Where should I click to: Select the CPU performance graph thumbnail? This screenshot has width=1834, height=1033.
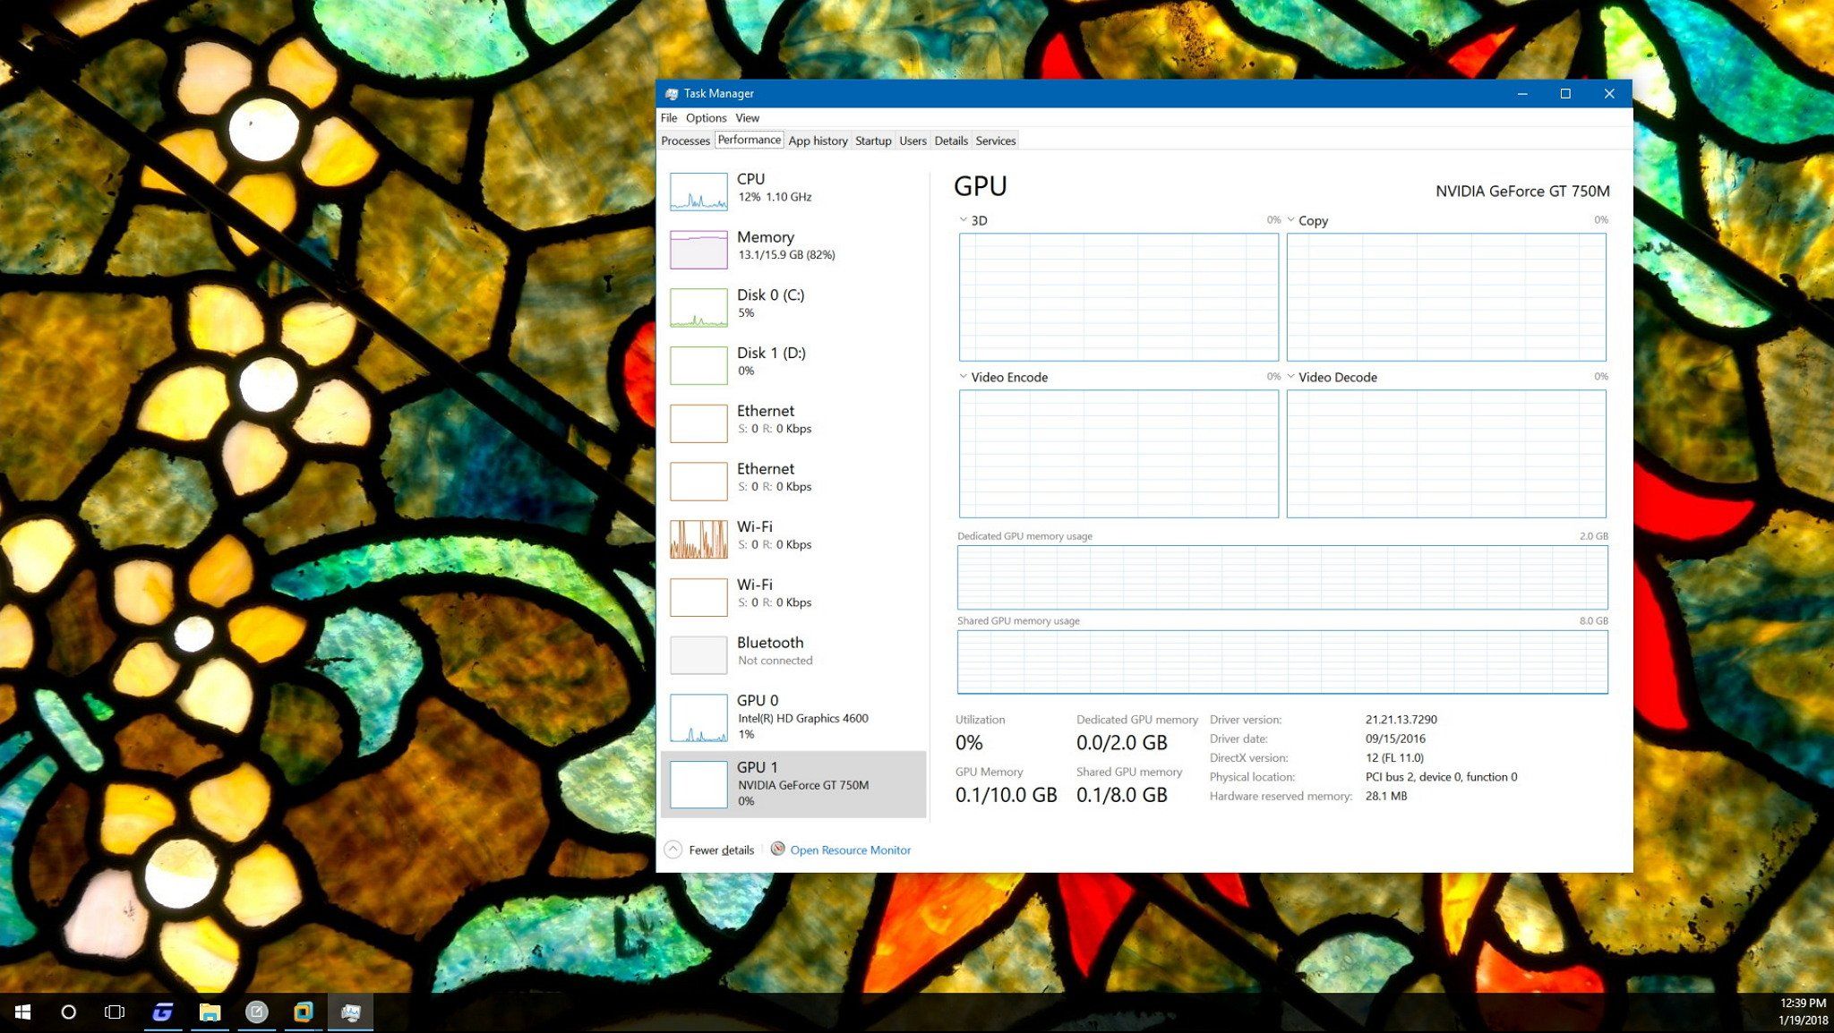pos(698,192)
